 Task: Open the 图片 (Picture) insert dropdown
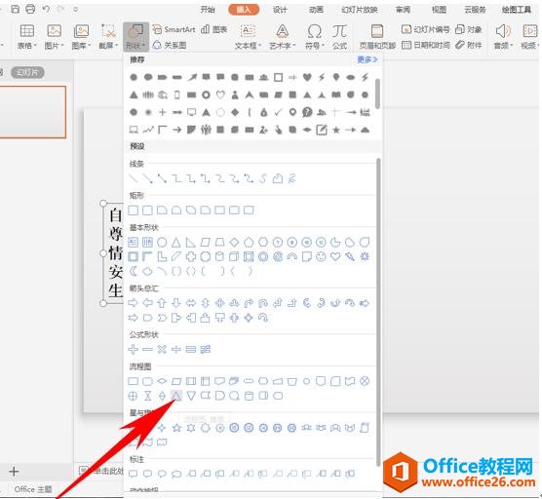pyautogui.click(x=55, y=37)
